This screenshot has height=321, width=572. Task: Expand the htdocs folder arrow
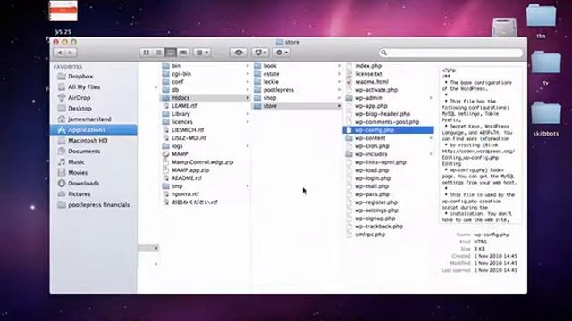click(248, 98)
